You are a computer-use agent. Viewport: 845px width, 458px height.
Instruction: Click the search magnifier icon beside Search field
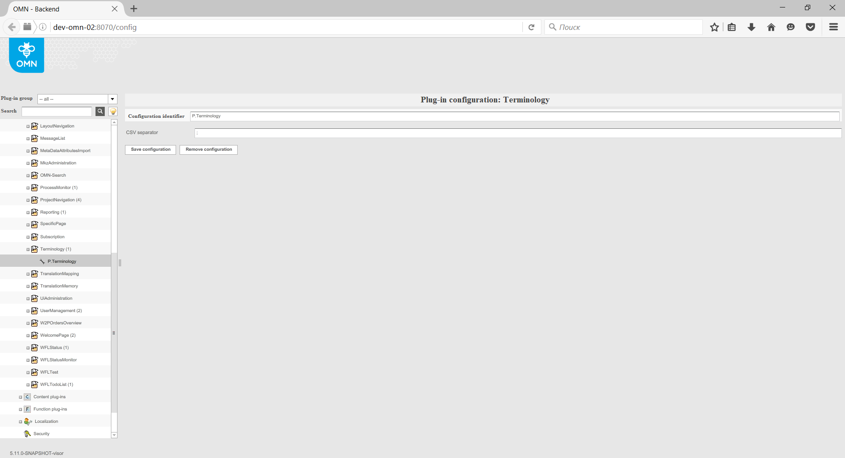[x=100, y=111]
